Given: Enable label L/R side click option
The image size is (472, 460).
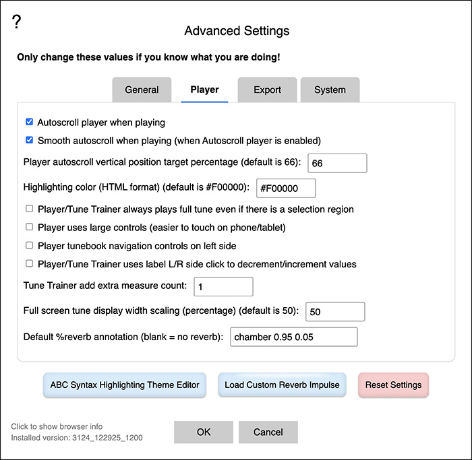Looking at the screenshot, I should pyautogui.click(x=29, y=264).
